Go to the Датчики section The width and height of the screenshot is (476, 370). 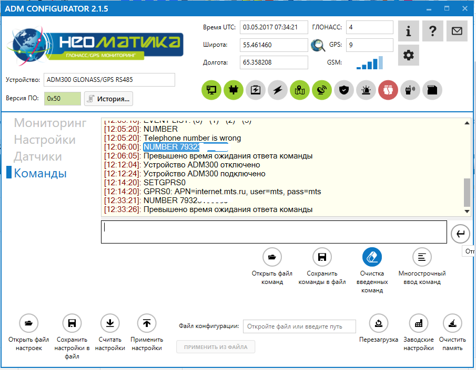pyautogui.click(x=38, y=157)
